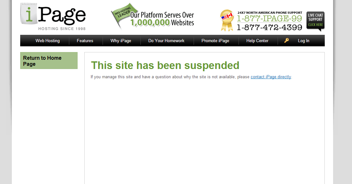Screen dimensions: 352x184
Task: Follow the contact iPage directly link
Action: point(271,77)
